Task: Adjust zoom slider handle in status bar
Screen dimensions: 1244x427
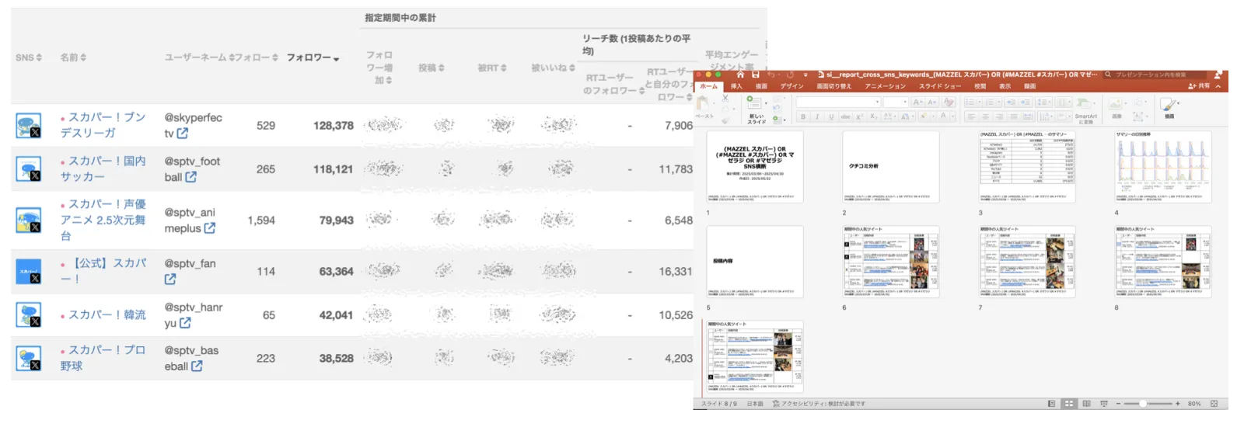Action: tap(1143, 404)
